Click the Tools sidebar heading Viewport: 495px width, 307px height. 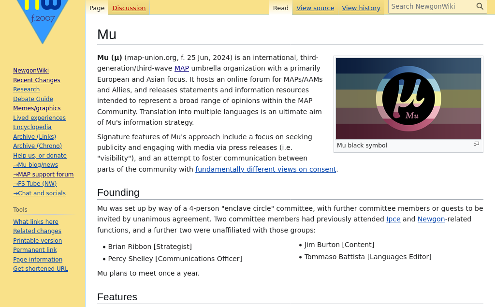coord(20,210)
